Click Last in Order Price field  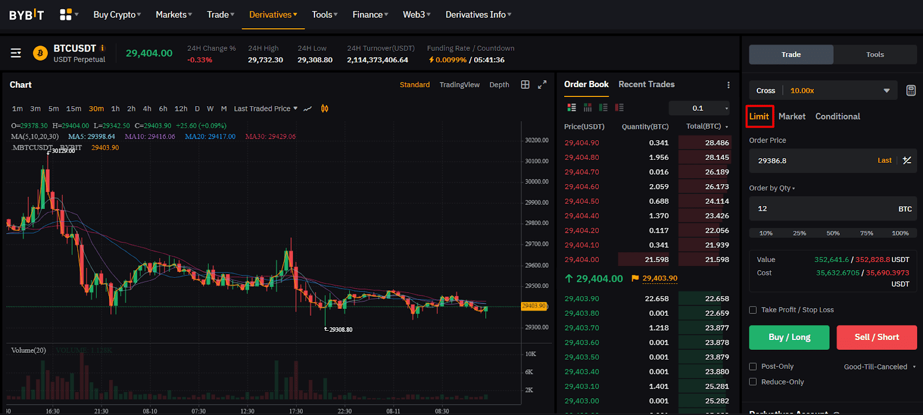(884, 160)
